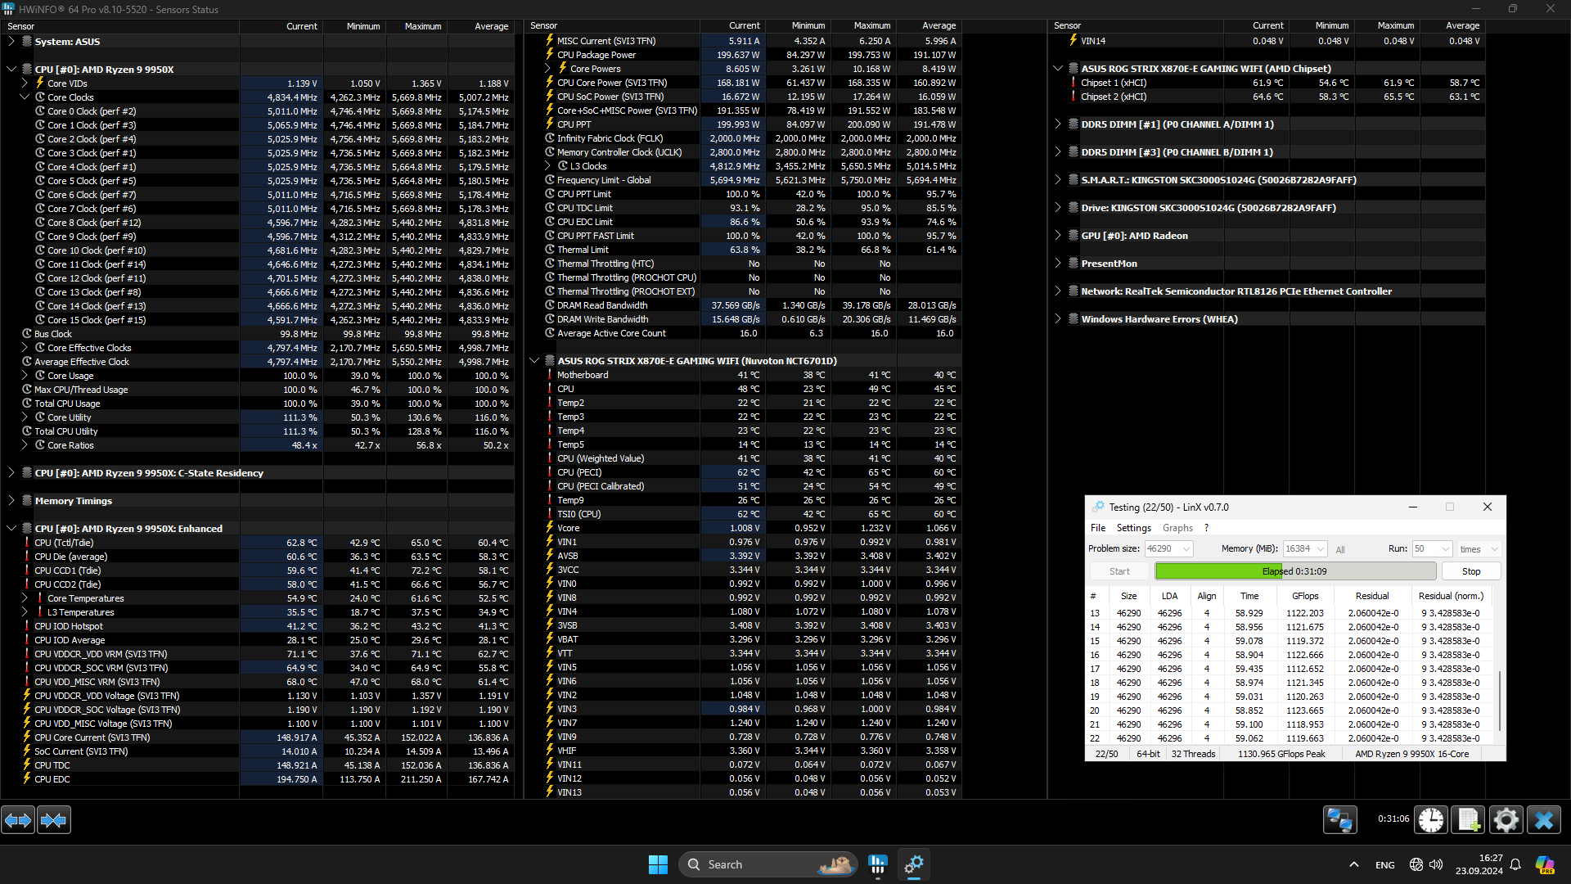
Task: Expand GPU [#0]: AMD Radeon section
Action: click(x=1058, y=236)
